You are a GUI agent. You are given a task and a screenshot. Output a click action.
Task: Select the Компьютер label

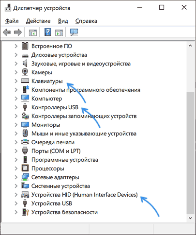coord(46,99)
